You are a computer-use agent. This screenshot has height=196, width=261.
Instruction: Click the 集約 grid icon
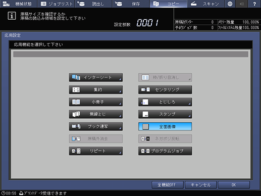pyautogui.click(x=76, y=90)
